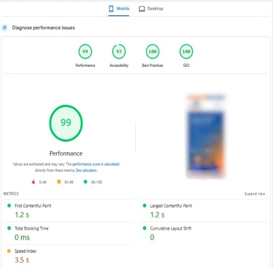The height and width of the screenshot is (269, 273).
Task: Open the performance score is calculated link
Action: [x=96, y=164]
